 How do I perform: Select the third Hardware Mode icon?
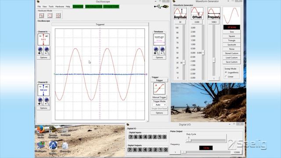tap(58, 15)
